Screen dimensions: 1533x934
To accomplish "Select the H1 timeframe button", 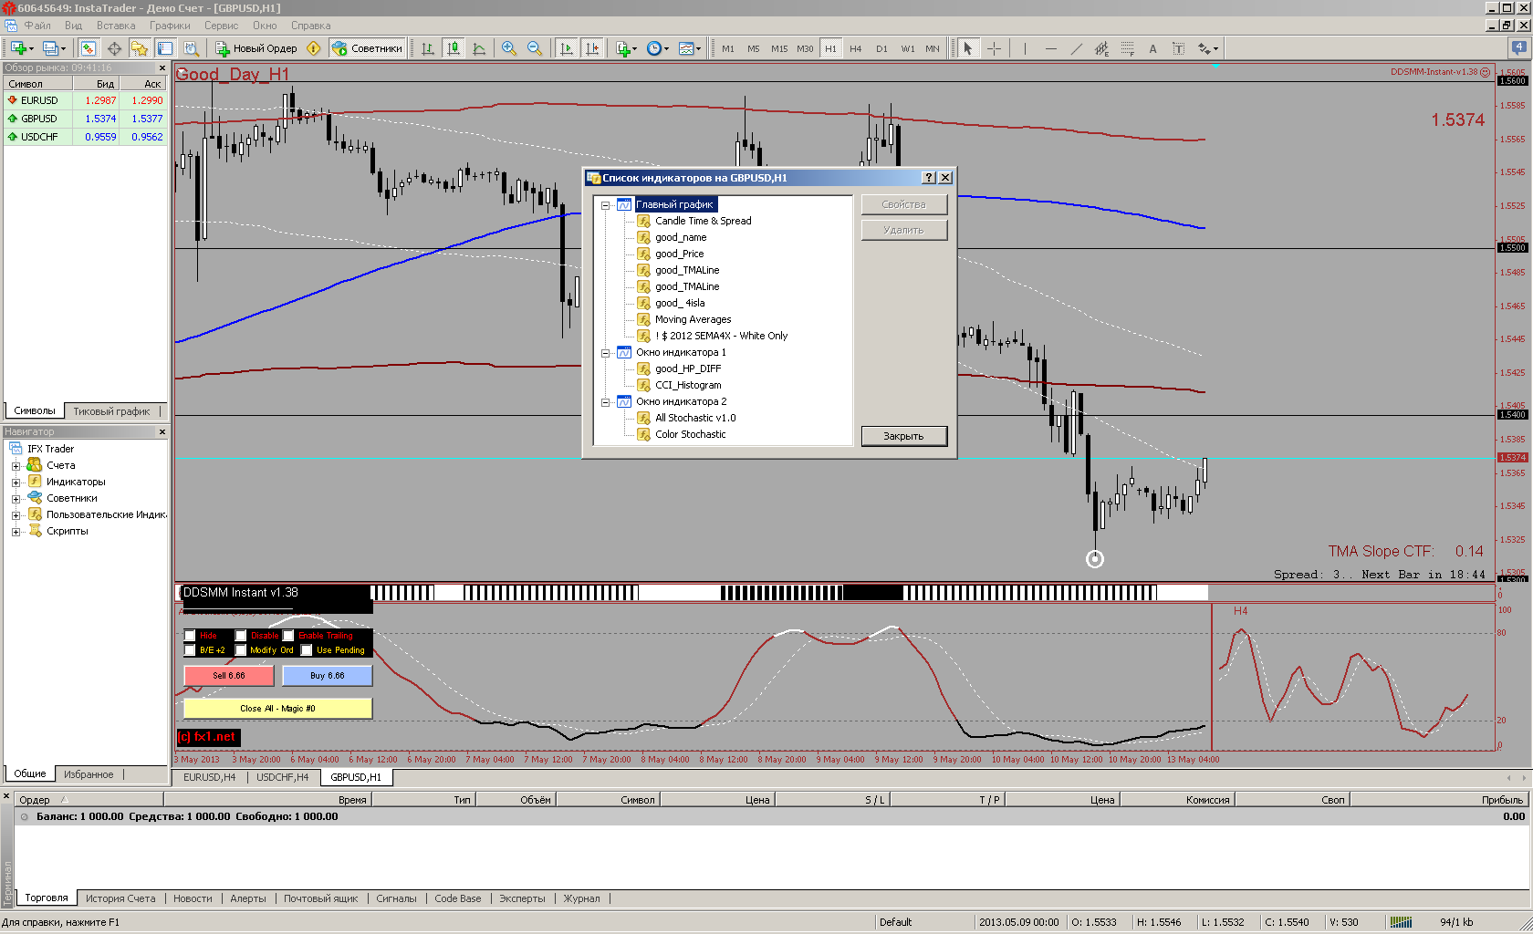I will click(x=830, y=48).
